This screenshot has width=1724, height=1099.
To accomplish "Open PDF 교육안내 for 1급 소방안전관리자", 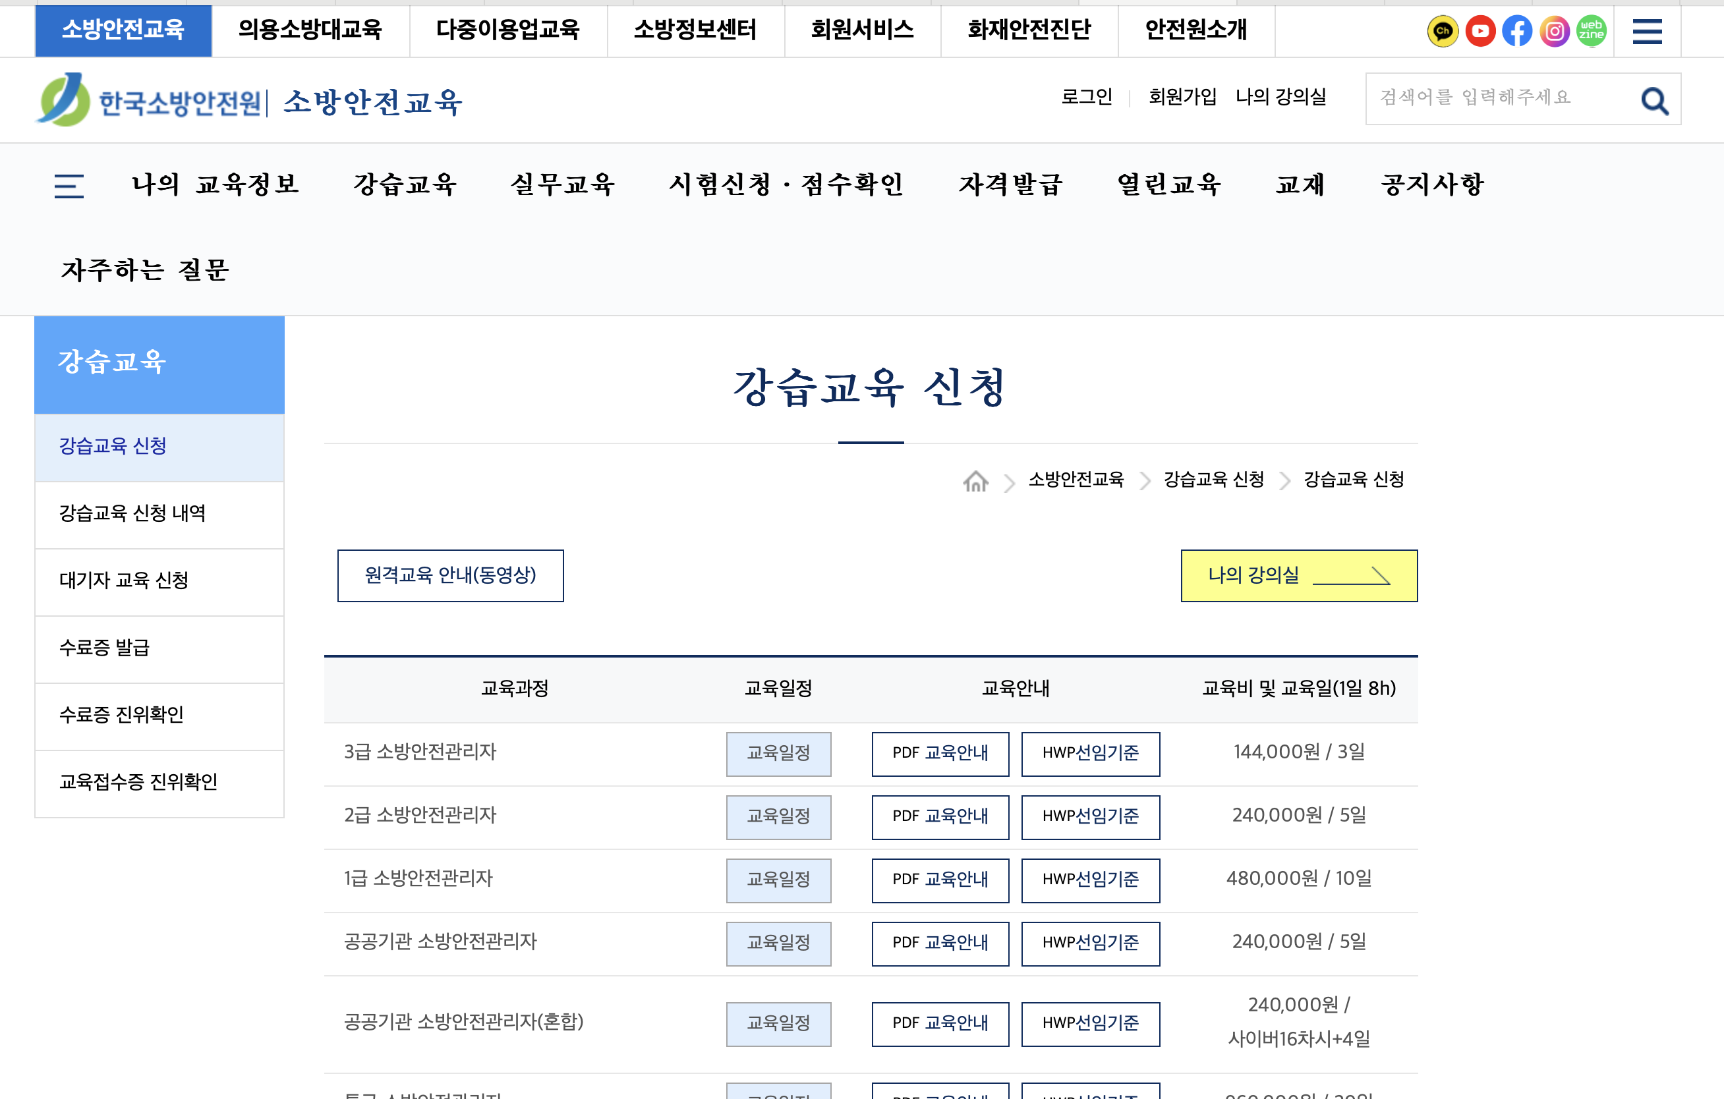I will pyautogui.click(x=940, y=880).
